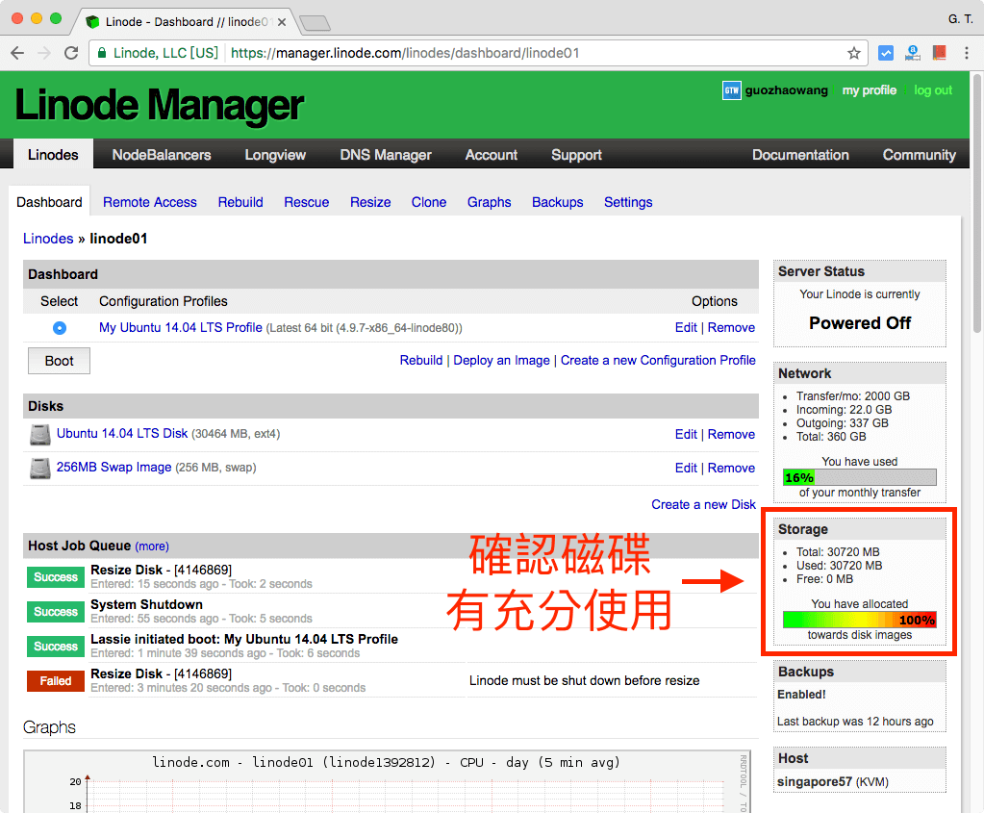Select the My Ubuntu 14.04 LTS Profile radio button
984x813 pixels.
[x=60, y=327]
